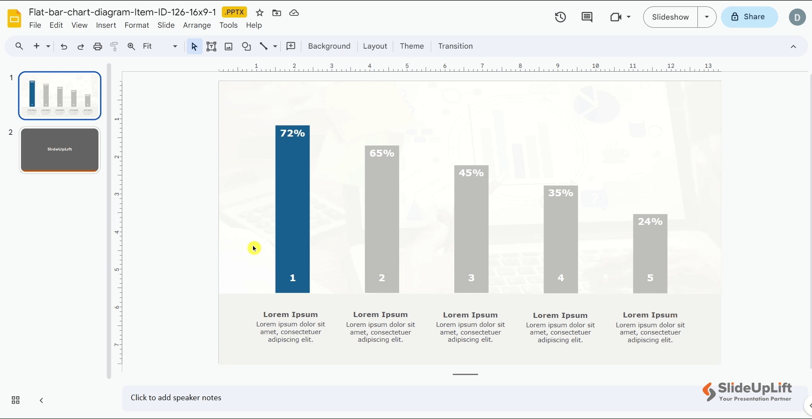Image resolution: width=812 pixels, height=419 pixels.
Task: Open the account avatar D
Action: [x=797, y=17]
